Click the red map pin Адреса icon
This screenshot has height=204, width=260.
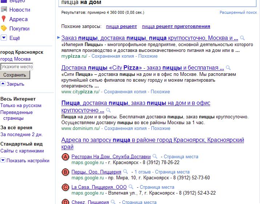tap(4, 19)
